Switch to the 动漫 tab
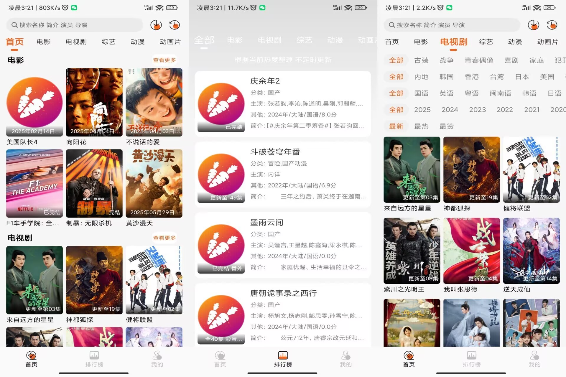 pyautogui.click(x=137, y=42)
